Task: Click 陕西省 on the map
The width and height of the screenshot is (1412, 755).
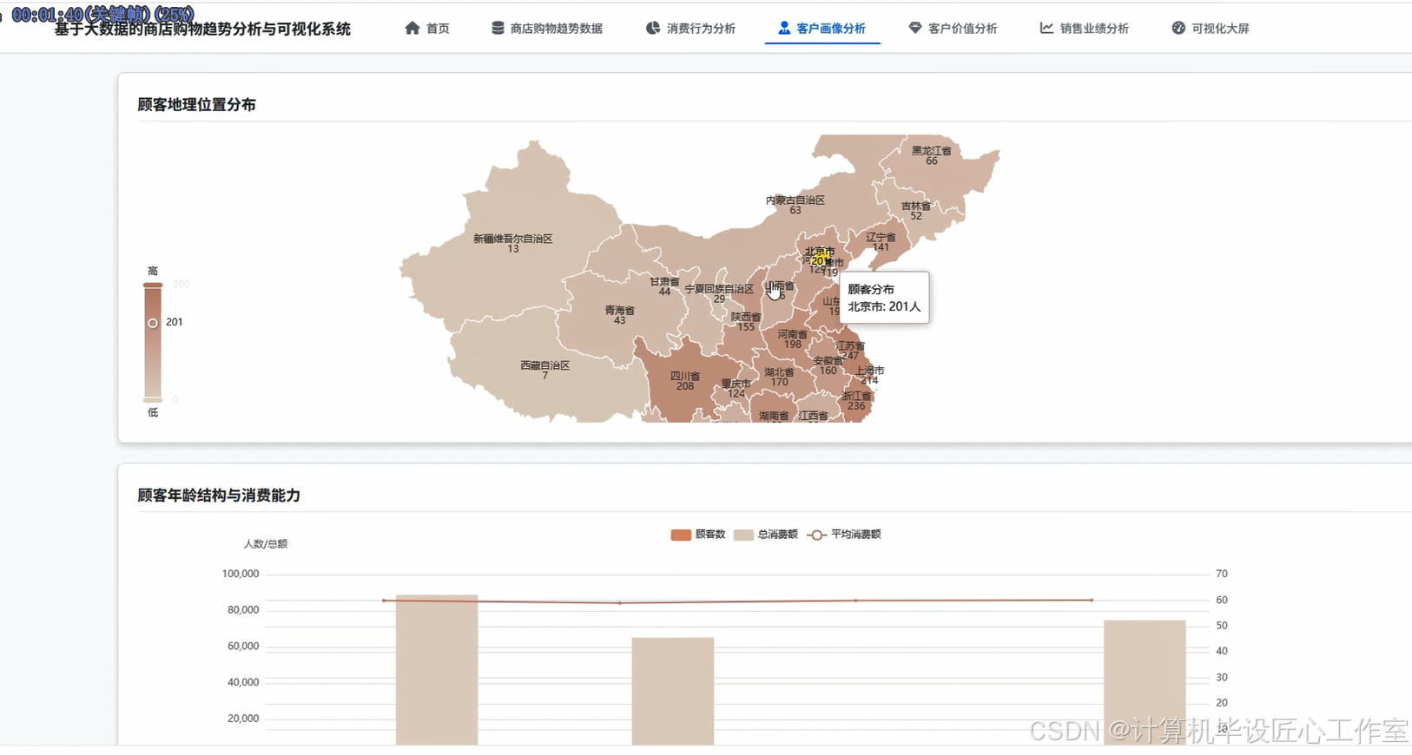Action: point(745,322)
